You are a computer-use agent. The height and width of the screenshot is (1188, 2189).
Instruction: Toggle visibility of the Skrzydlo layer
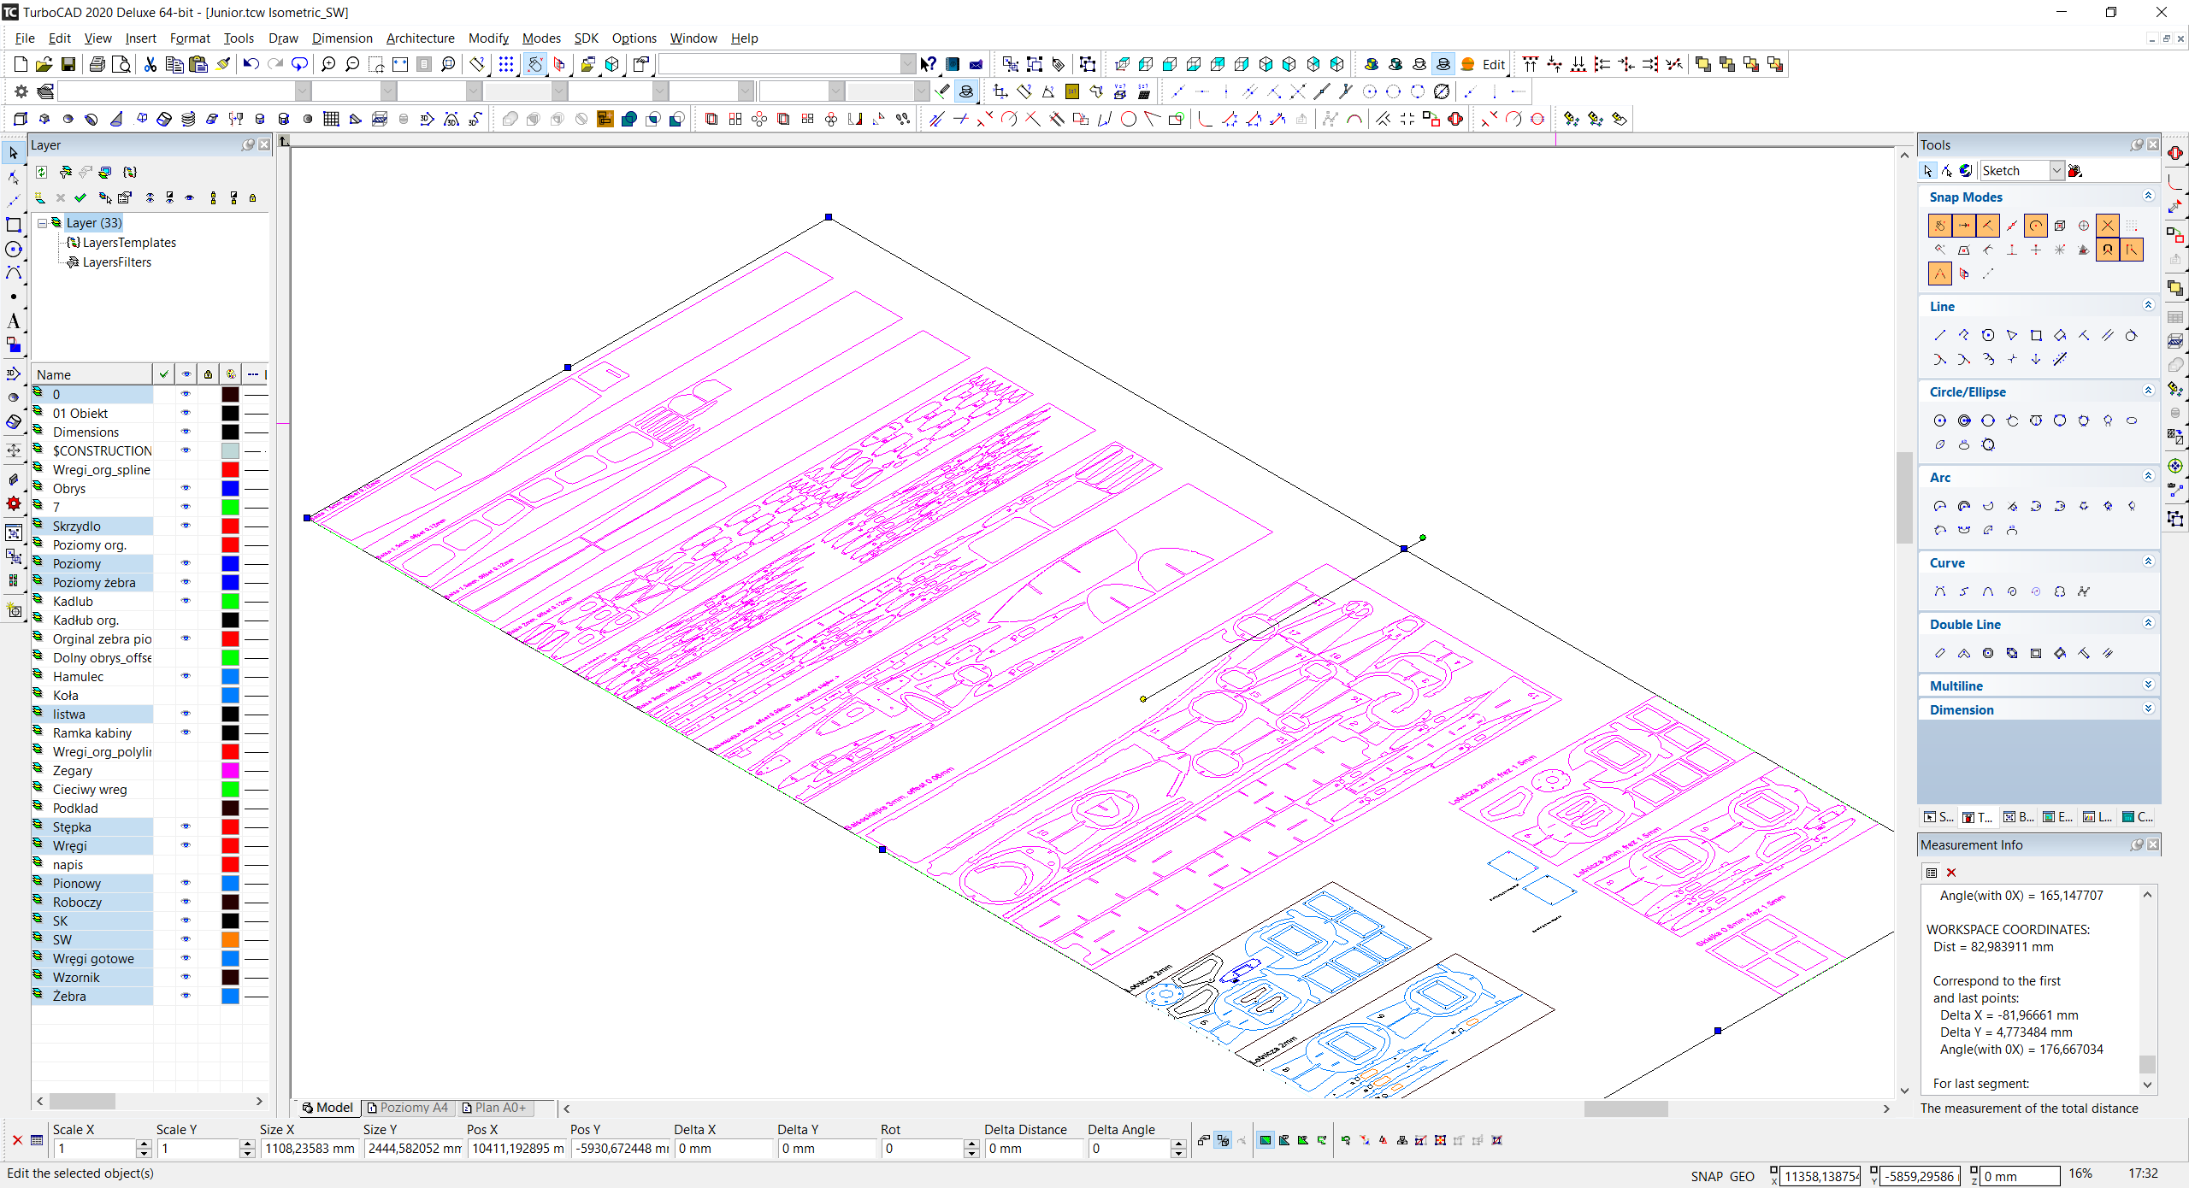(x=186, y=526)
